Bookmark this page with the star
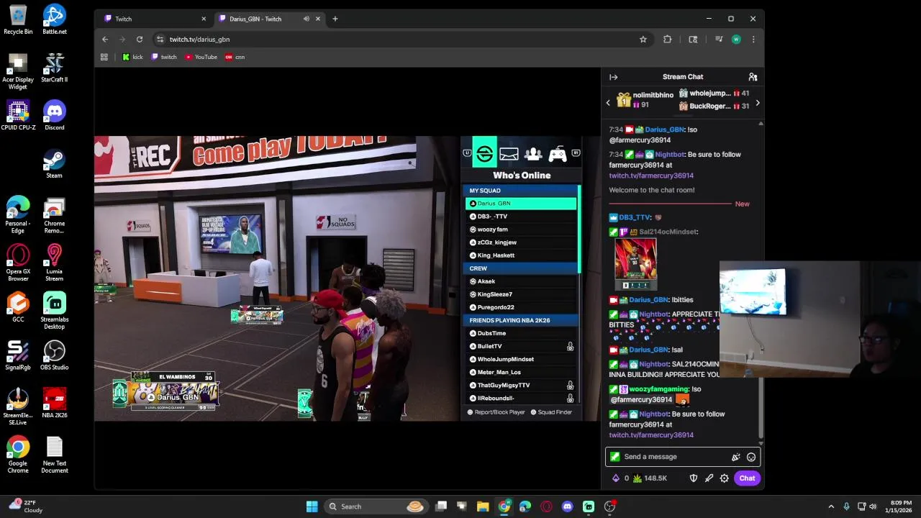921x518 pixels. click(x=643, y=40)
